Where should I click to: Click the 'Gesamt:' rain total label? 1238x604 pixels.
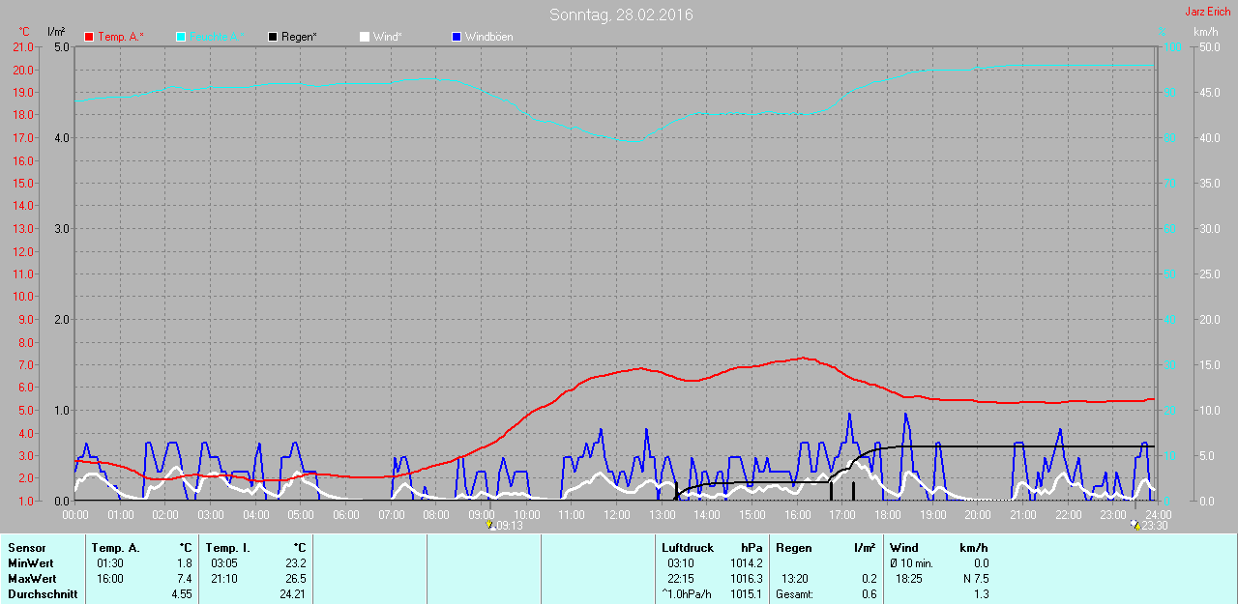794,594
